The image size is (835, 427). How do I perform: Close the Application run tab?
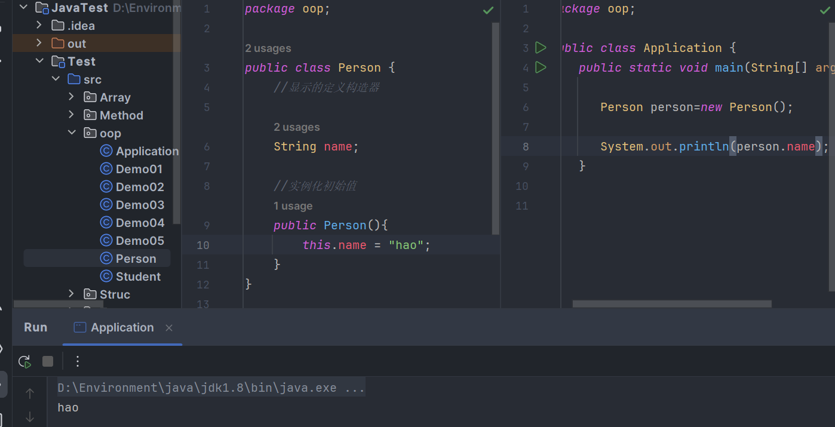[x=169, y=328]
